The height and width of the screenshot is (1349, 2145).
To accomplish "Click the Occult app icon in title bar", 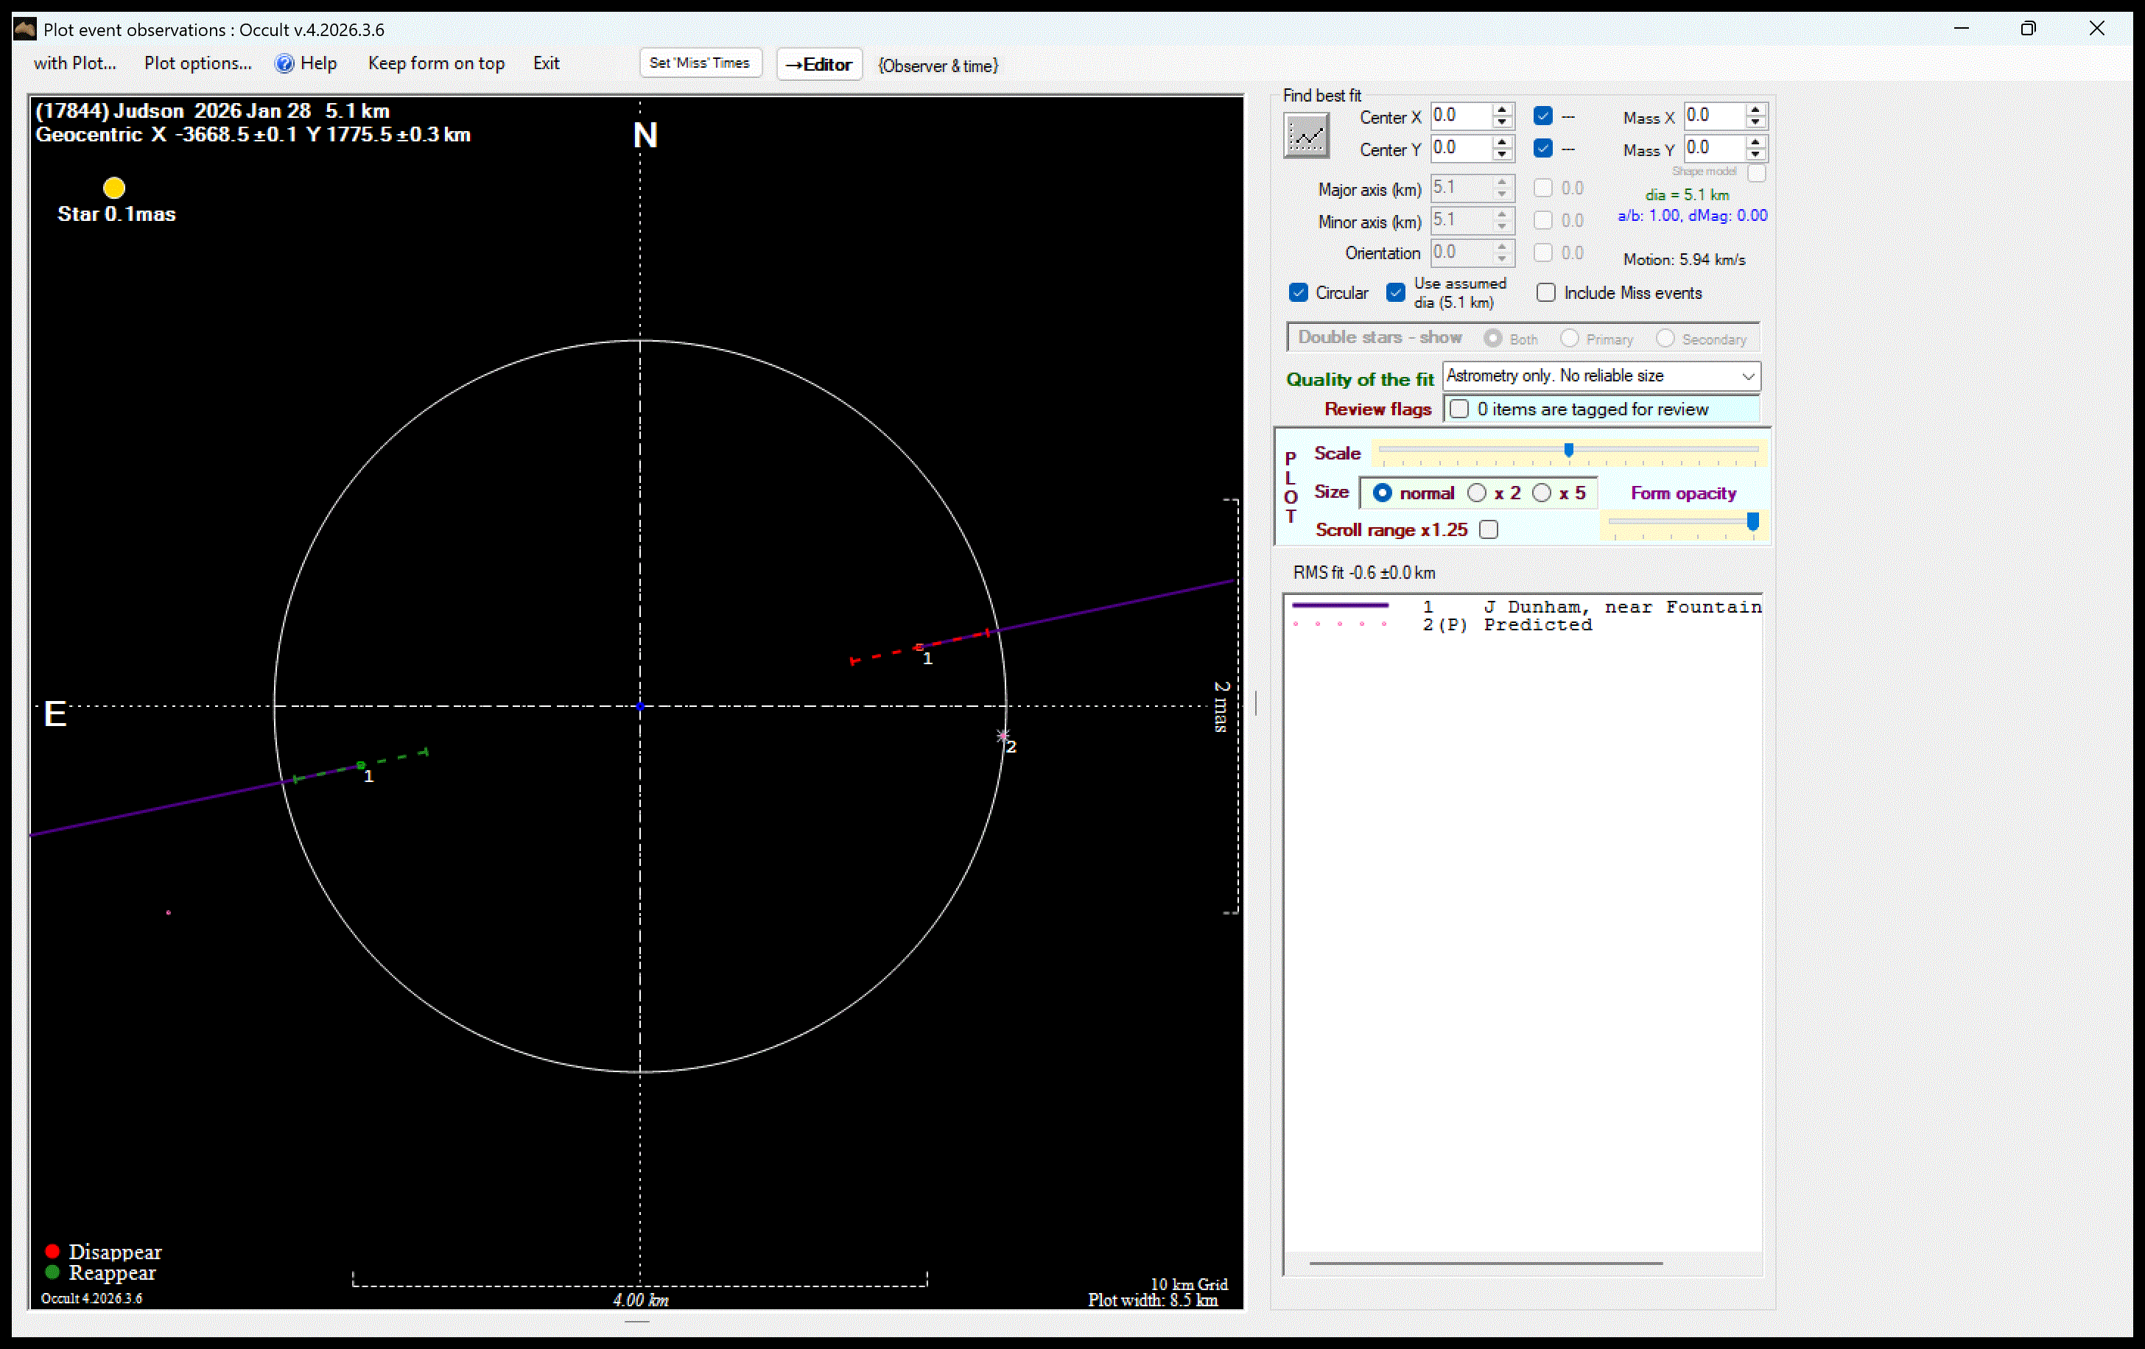I will point(25,29).
